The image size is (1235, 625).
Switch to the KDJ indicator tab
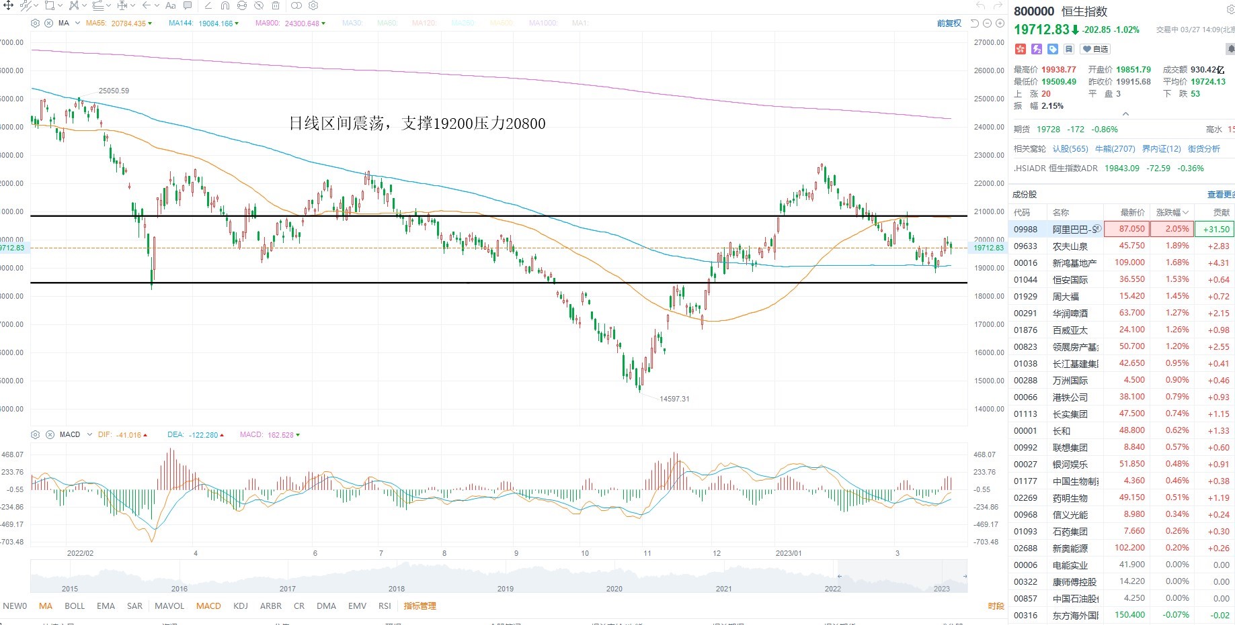241,606
